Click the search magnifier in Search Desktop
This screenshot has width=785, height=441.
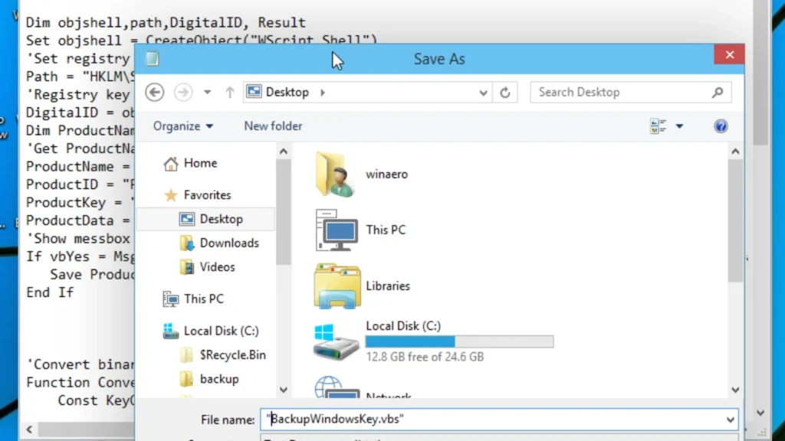coord(717,92)
